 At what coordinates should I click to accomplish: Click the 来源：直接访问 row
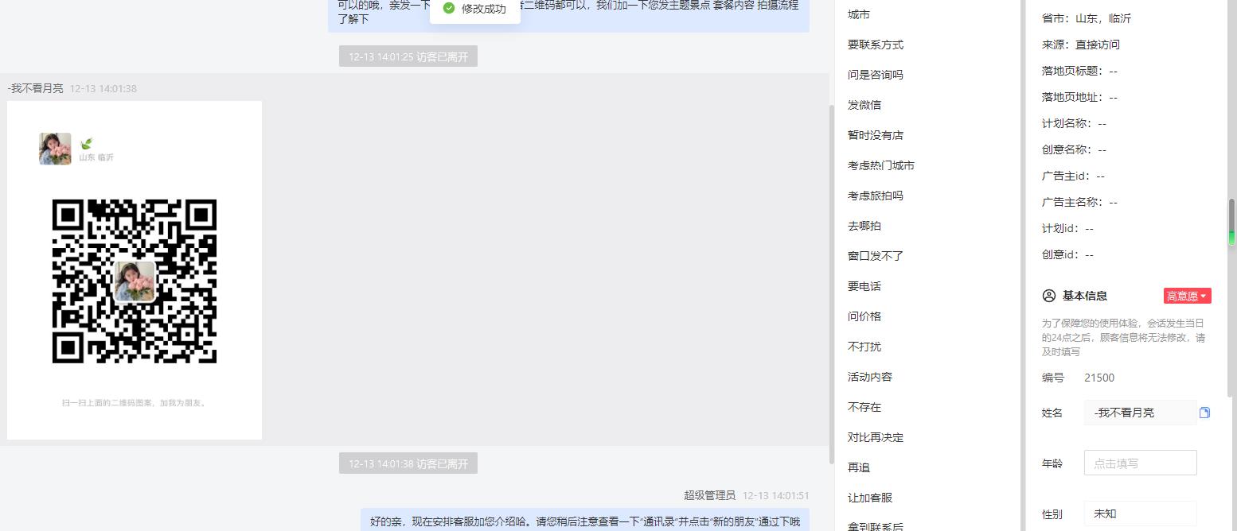[1081, 45]
